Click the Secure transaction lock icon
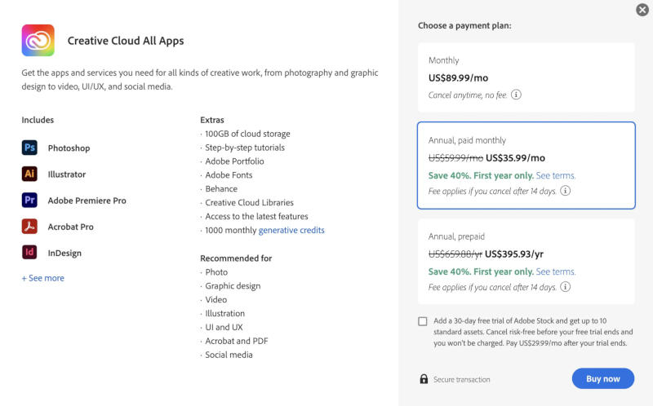The width and height of the screenshot is (653, 406). click(x=424, y=379)
